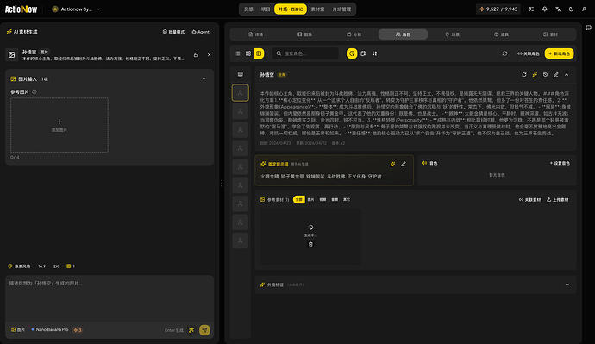Viewport: 595px width, 344px height.
Task: Focus the image description prompt box
Action: (x=110, y=298)
